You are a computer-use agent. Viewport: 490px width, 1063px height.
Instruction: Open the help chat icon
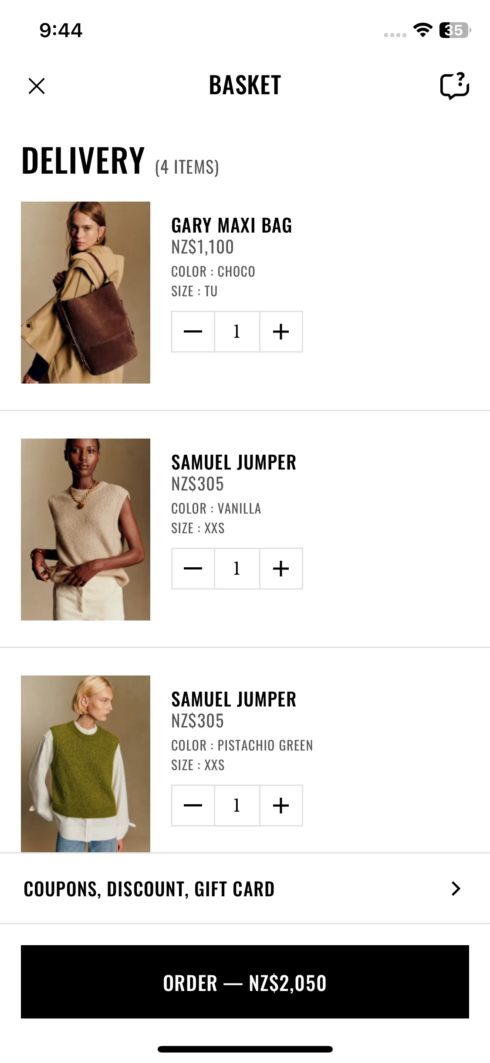pos(454,86)
